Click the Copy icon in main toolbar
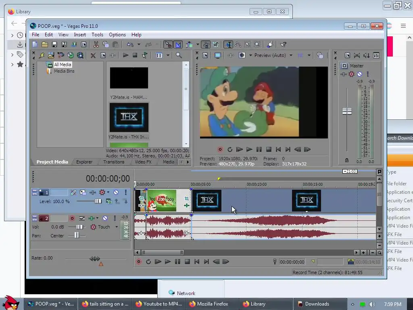The height and width of the screenshot is (310, 413). coord(106,44)
